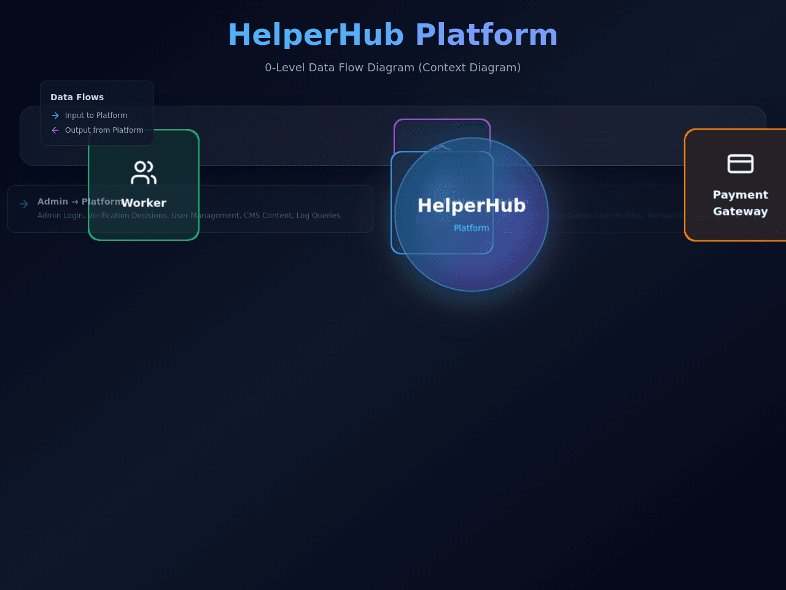Click the Data Flows legend heading
786x590 pixels.
tap(77, 97)
